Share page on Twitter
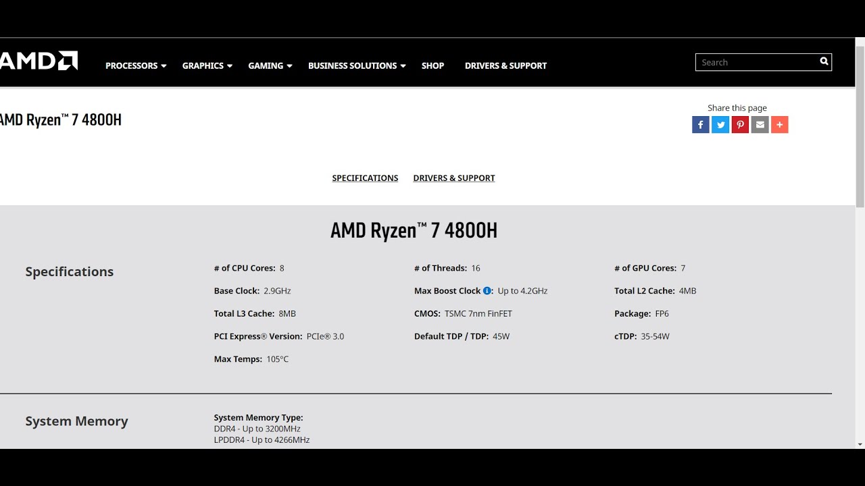 720,125
